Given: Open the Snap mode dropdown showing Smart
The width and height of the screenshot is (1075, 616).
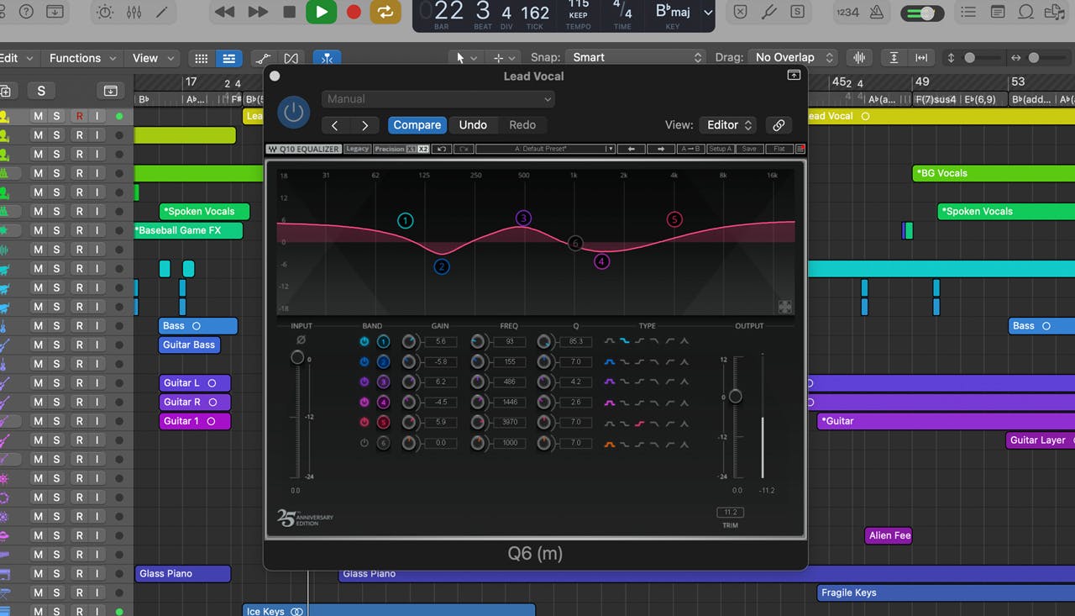Looking at the screenshot, I should coord(636,57).
